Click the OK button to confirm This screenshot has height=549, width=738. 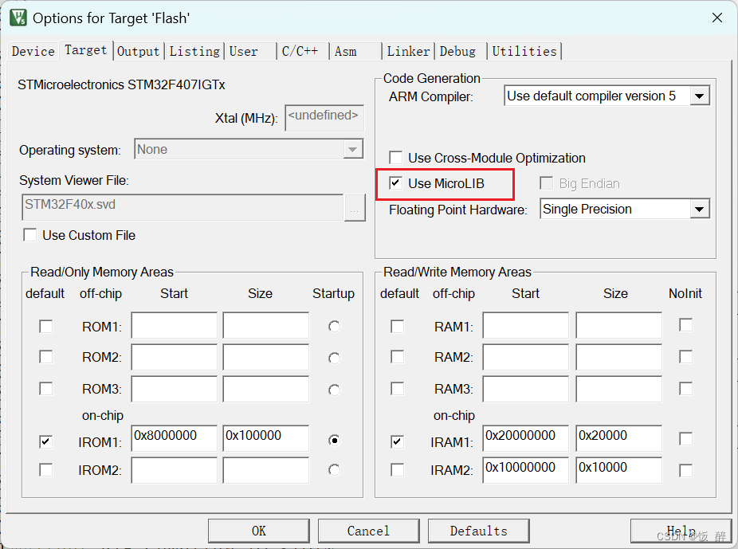click(258, 531)
